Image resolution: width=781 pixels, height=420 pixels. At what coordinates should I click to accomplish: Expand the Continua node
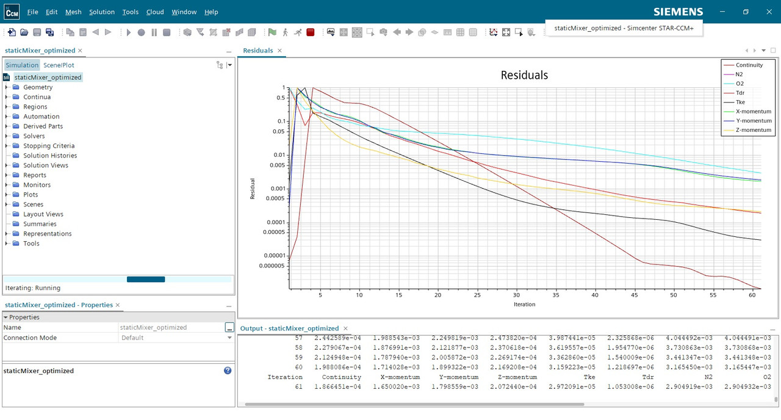click(x=7, y=97)
